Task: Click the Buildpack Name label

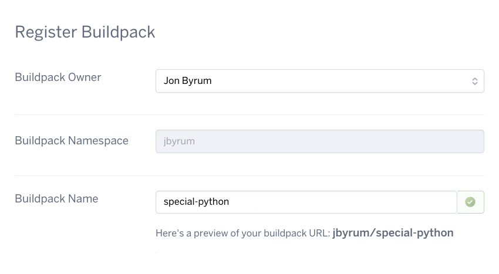Action: pyautogui.click(x=56, y=199)
